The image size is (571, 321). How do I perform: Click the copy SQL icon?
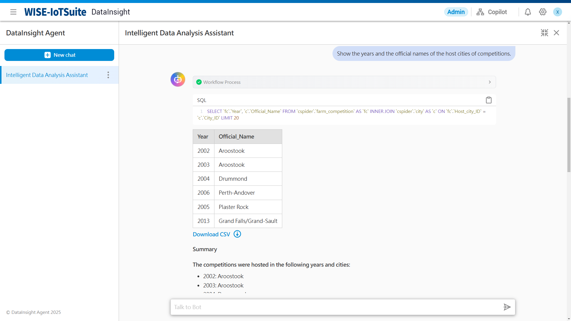pos(489,100)
